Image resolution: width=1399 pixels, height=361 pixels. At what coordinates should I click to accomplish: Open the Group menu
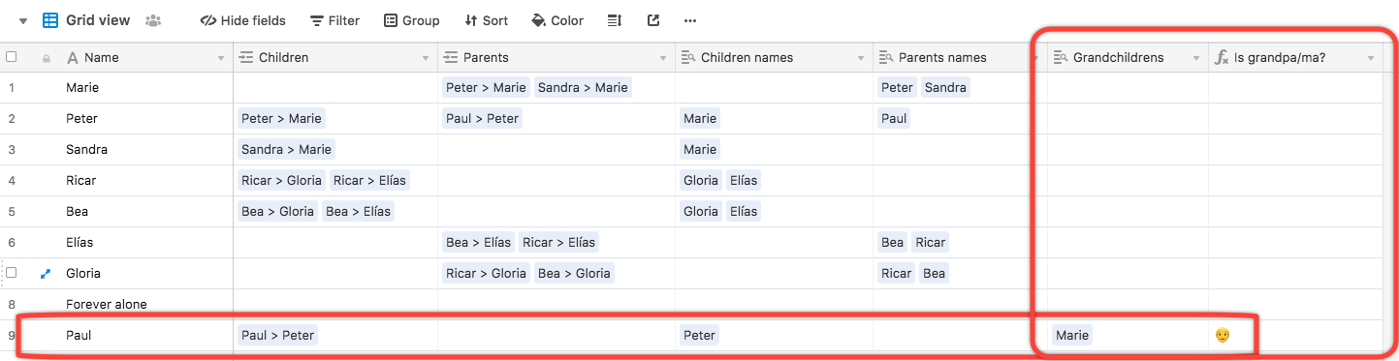tap(411, 20)
